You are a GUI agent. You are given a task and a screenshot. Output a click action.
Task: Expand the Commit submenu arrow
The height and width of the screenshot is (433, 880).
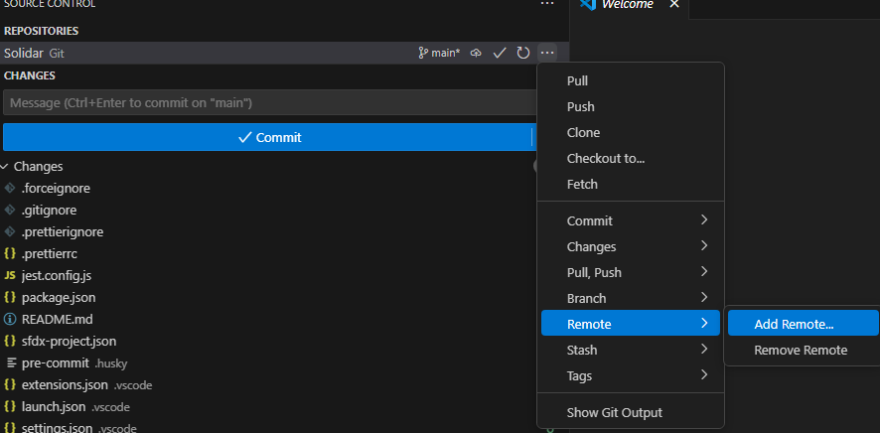704,219
